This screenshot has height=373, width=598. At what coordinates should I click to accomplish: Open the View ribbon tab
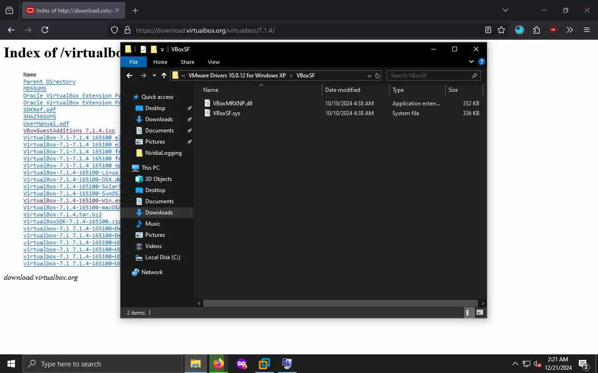pos(214,62)
